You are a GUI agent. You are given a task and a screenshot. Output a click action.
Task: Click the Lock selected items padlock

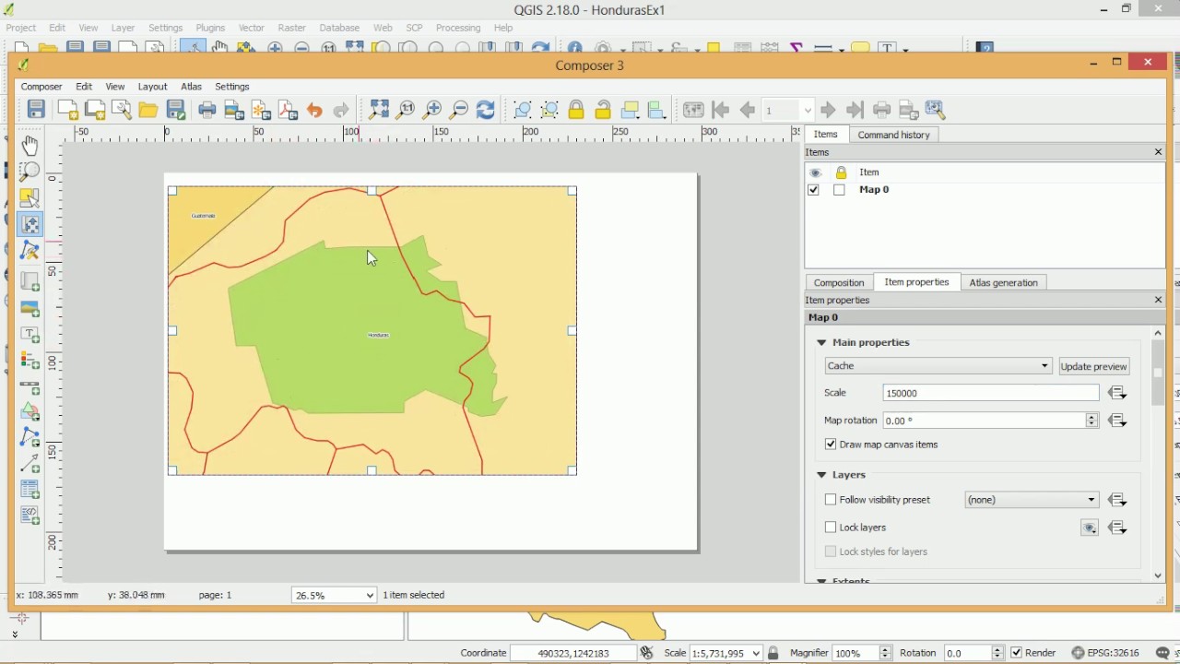click(x=576, y=110)
